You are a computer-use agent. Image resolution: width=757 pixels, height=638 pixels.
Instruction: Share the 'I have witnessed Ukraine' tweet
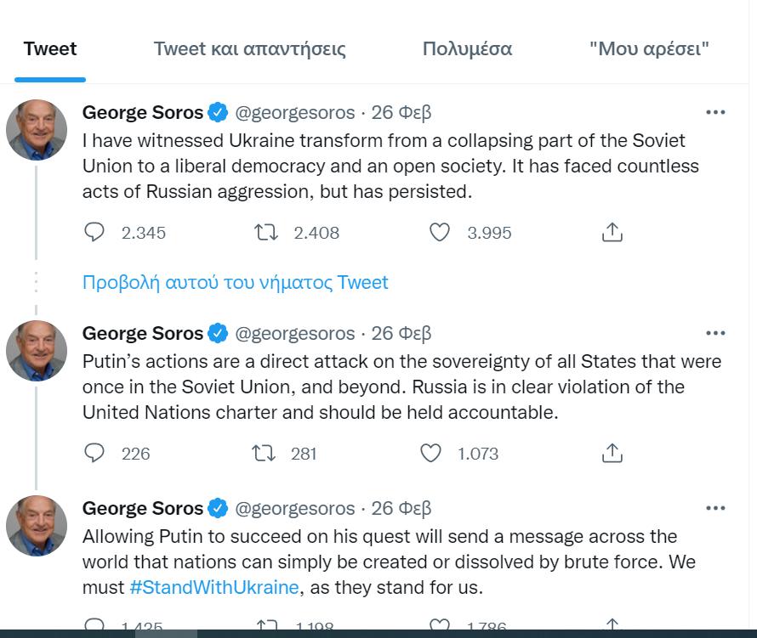(x=612, y=232)
